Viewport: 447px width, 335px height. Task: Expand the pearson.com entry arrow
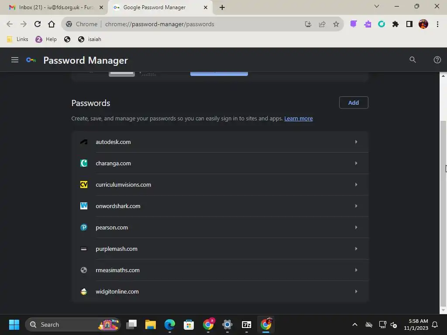[x=356, y=227]
